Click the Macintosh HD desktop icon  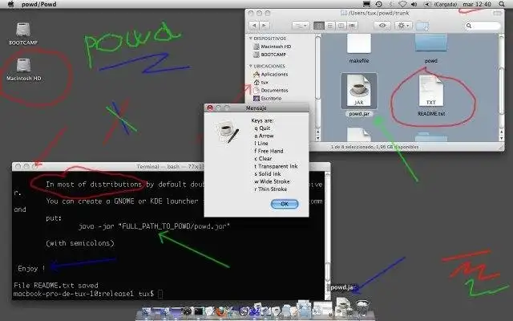point(23,66)
